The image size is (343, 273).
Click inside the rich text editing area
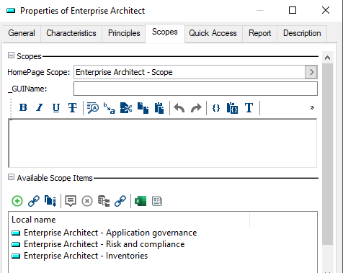pos(163,143)
